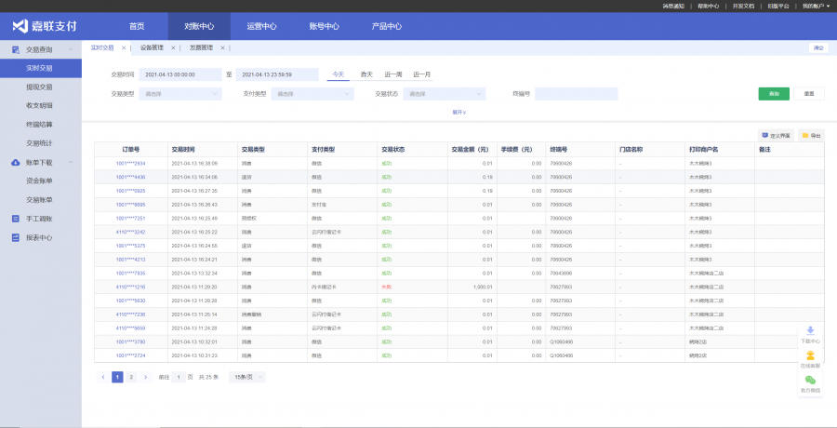Go to previous page arrow

click(103, 377)
